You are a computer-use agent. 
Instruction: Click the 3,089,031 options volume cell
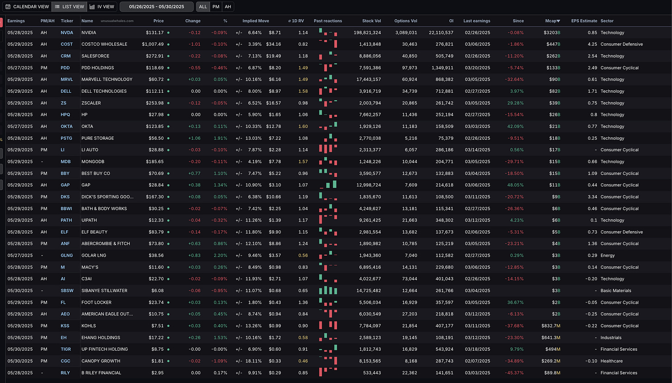click(x=406, y=33)
